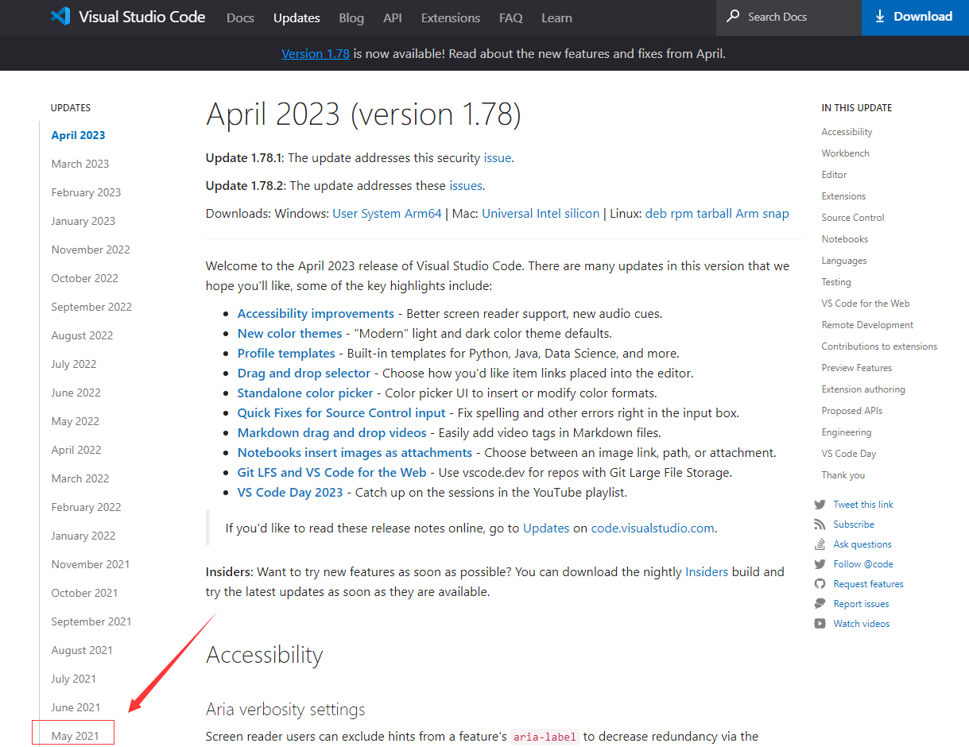The image size is (969, 747).
Task: Click the Twitter icon beside Follow @code
Action: coord(820,564)
